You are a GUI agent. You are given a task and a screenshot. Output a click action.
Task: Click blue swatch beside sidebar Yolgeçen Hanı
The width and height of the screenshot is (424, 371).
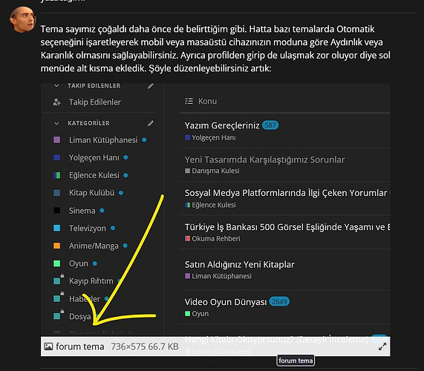click(x=56, y=157)
